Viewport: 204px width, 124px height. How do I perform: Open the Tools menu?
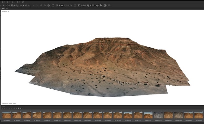[18, 2]
